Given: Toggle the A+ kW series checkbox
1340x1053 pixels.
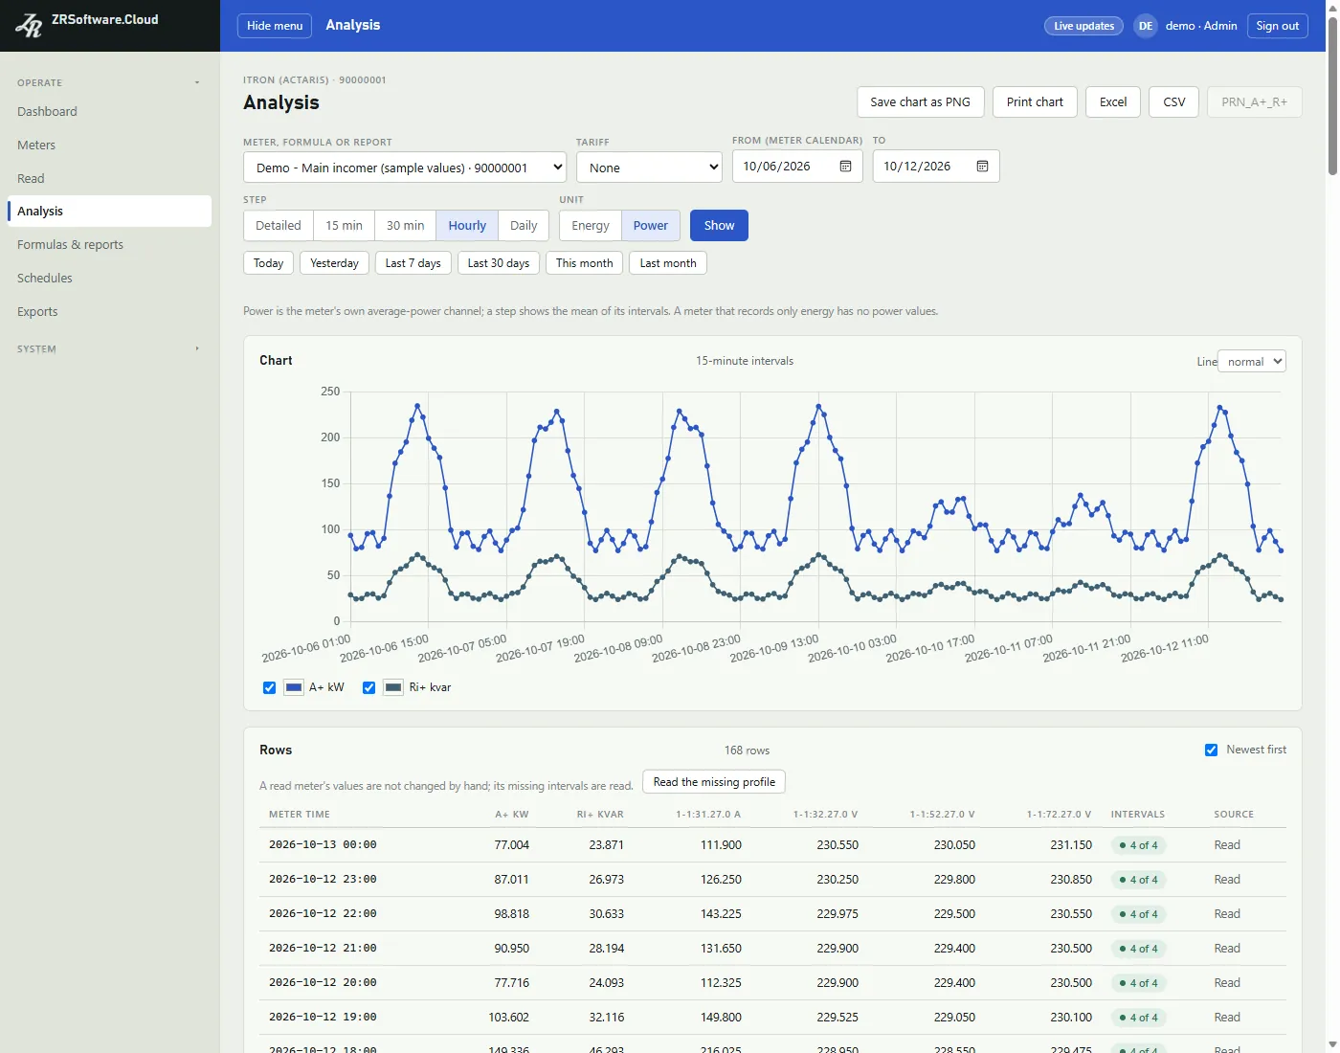Looking at the screenshot, I should (x=269, y=687).
